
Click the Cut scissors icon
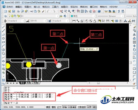point(31,11)
